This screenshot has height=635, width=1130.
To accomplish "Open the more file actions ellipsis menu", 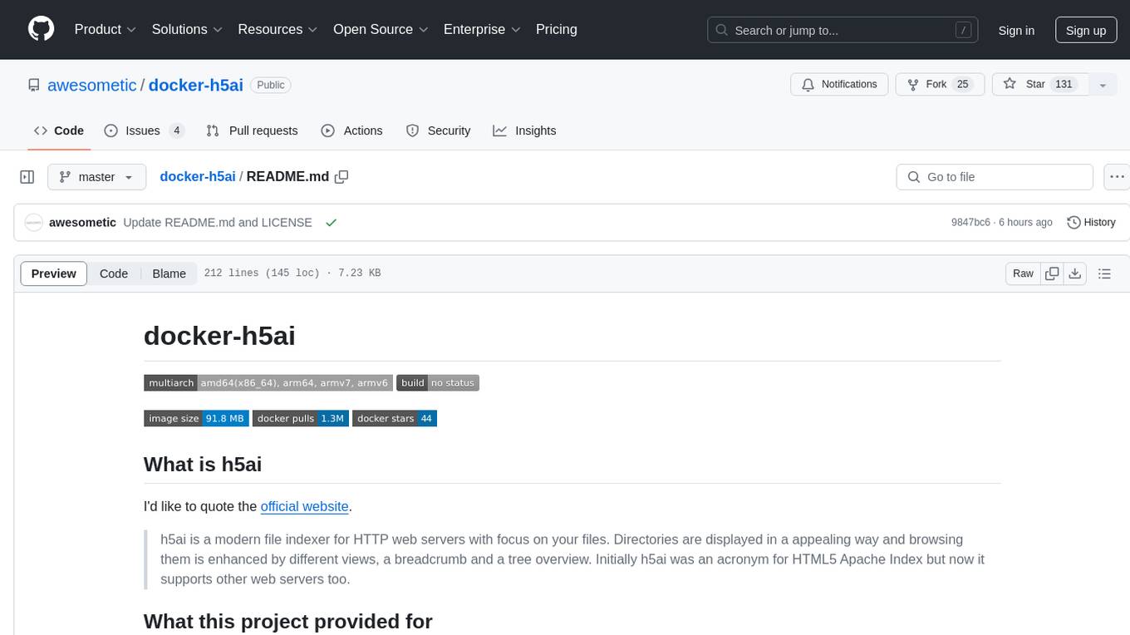I will pos(1118,177).
